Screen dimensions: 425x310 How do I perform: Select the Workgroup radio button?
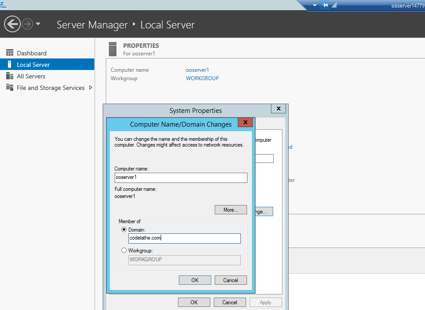pyautogui.click(x=124, y=250)
